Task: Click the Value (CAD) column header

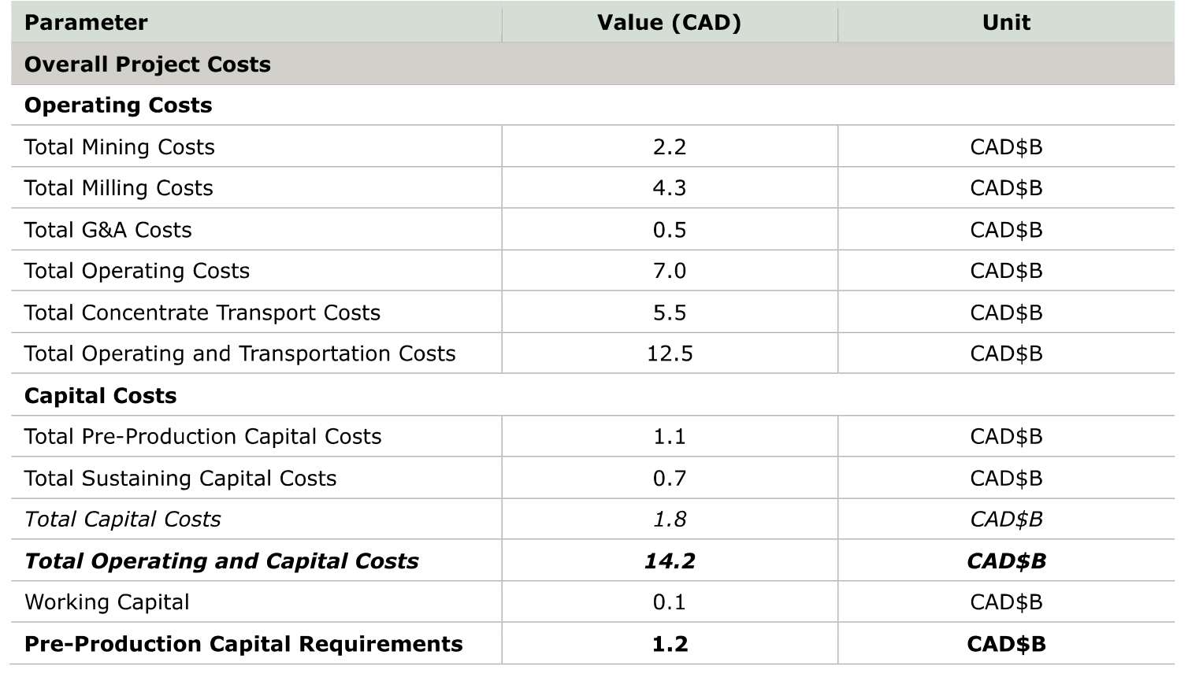Action: click(669, 23)
